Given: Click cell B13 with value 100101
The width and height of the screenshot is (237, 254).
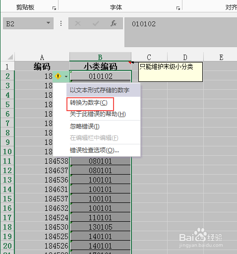Looking at the screenshot, I should [x=100, y=180].
